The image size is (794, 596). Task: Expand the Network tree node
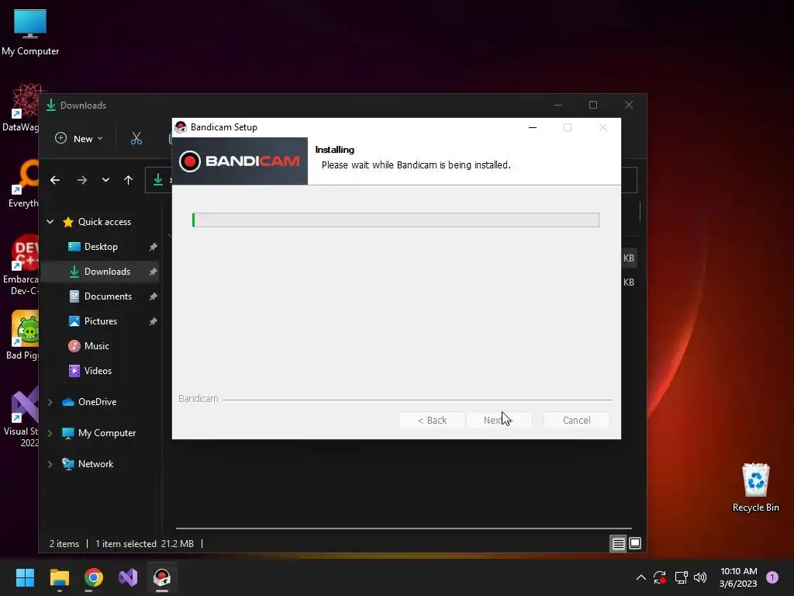coord(50,464)
